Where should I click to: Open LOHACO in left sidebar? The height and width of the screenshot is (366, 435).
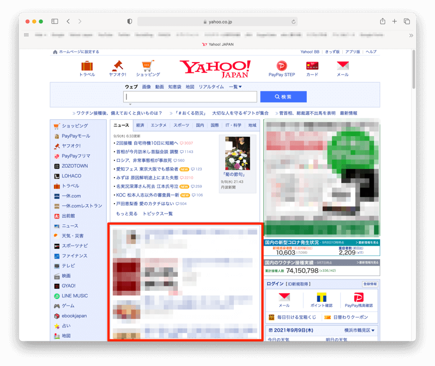coord(71,176)
